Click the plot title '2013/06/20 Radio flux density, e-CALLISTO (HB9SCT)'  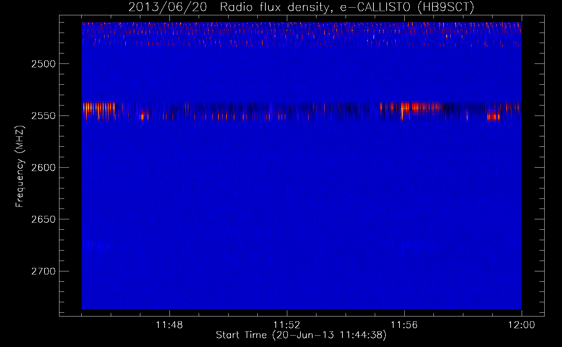[x=301, y=7]
